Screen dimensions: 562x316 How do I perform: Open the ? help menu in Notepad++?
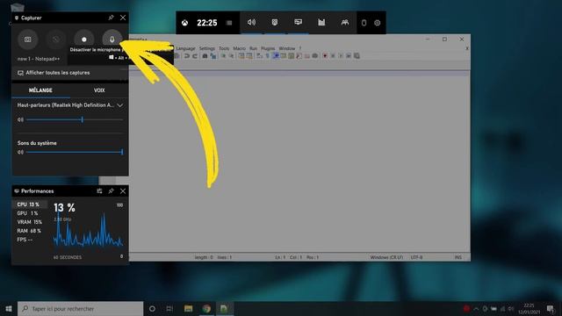click(x=300, y=48)
